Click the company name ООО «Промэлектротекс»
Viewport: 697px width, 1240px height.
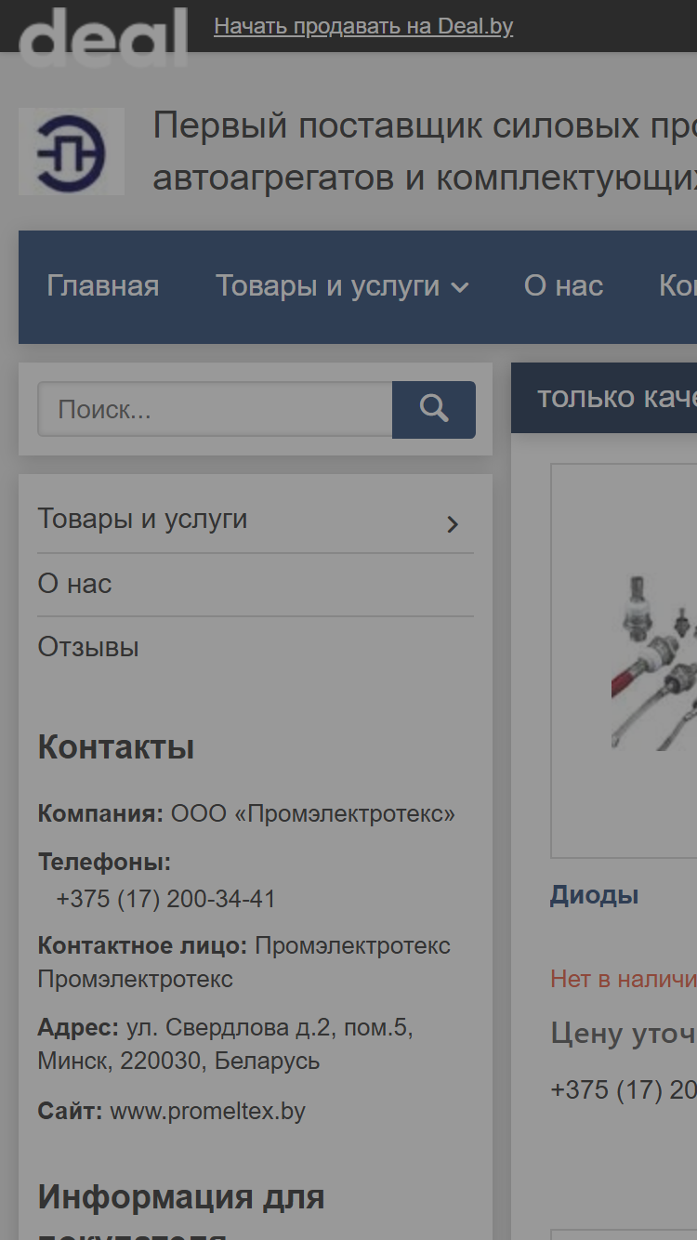(313, 813)
